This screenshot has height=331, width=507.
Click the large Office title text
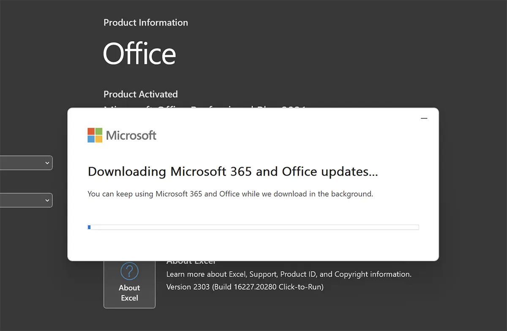coord(139,54)
